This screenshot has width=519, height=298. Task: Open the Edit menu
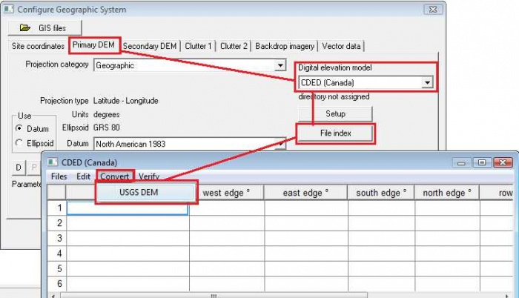tap(83, 176)
